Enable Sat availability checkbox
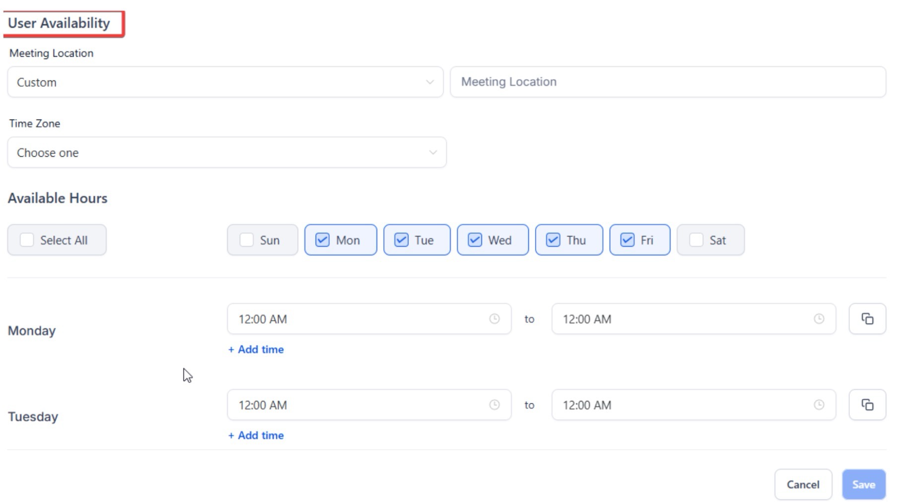Viewport: 900px width, 502px height. click(x=696, y=240)
